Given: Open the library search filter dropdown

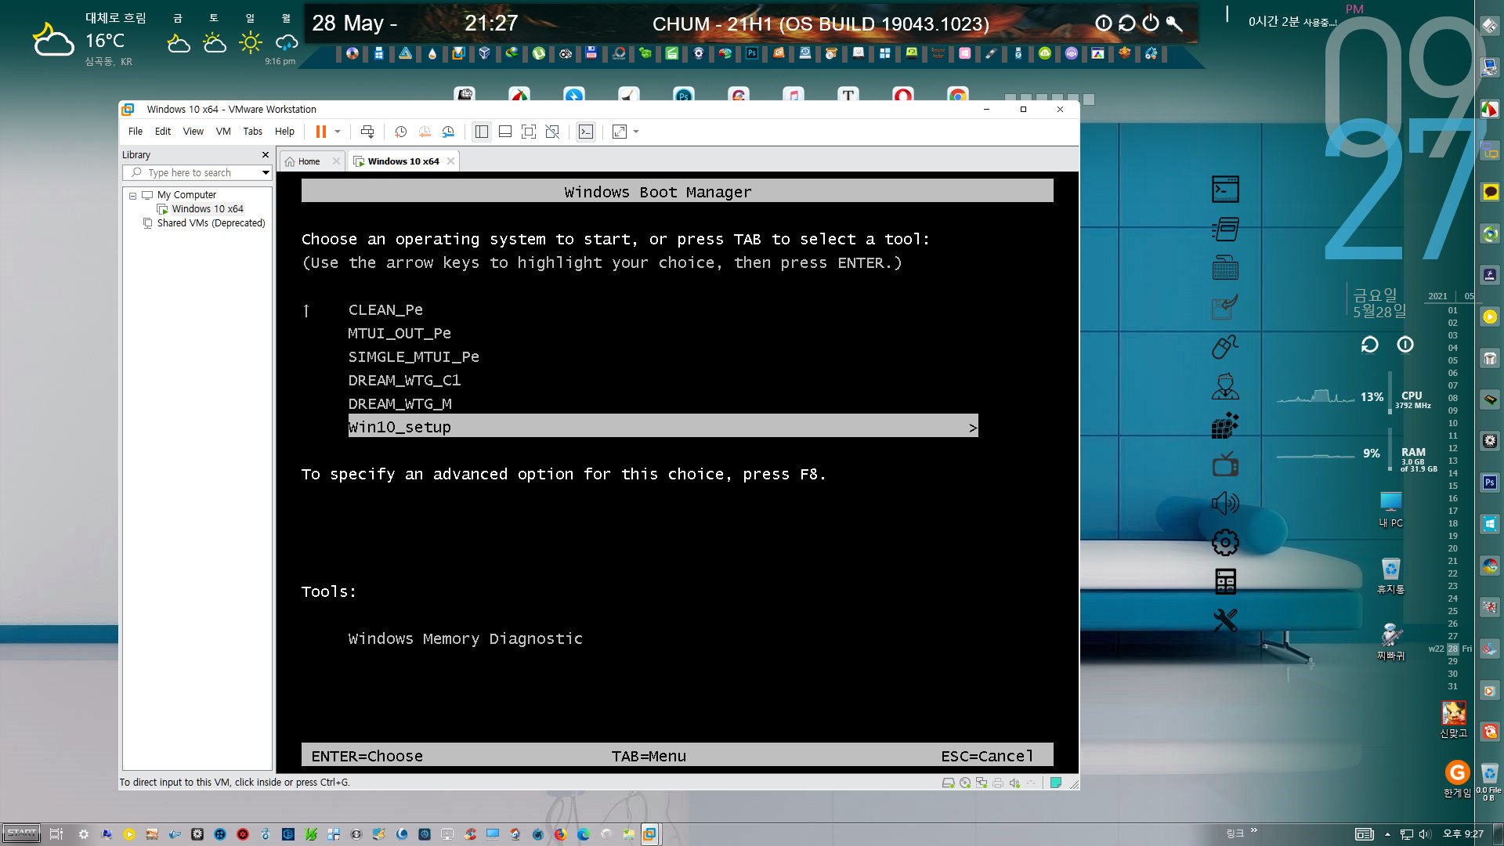Looking at the screenshot, I should [x=266, y=173].
